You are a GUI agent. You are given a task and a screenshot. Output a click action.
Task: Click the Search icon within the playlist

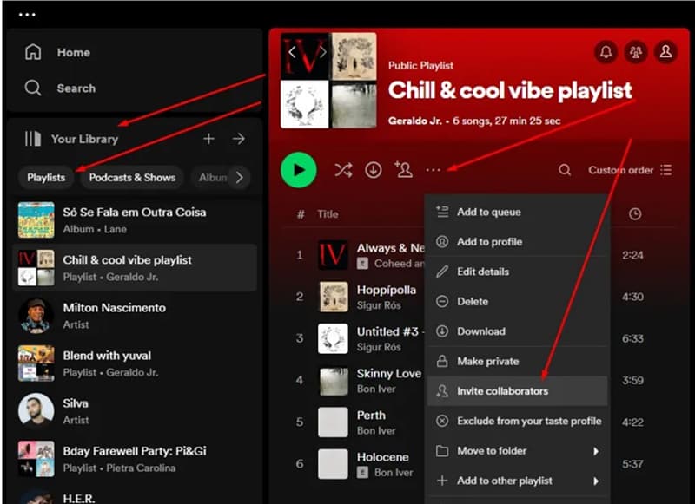click(566, 170)
